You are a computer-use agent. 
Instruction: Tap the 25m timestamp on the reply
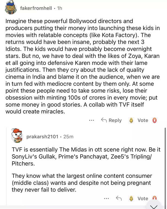click(68, 137)
